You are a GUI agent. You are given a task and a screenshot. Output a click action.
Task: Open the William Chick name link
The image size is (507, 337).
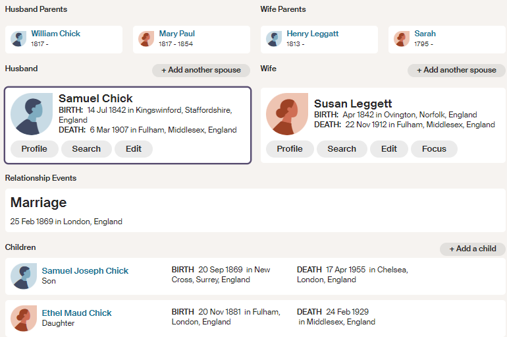click(x=55, y=34)
